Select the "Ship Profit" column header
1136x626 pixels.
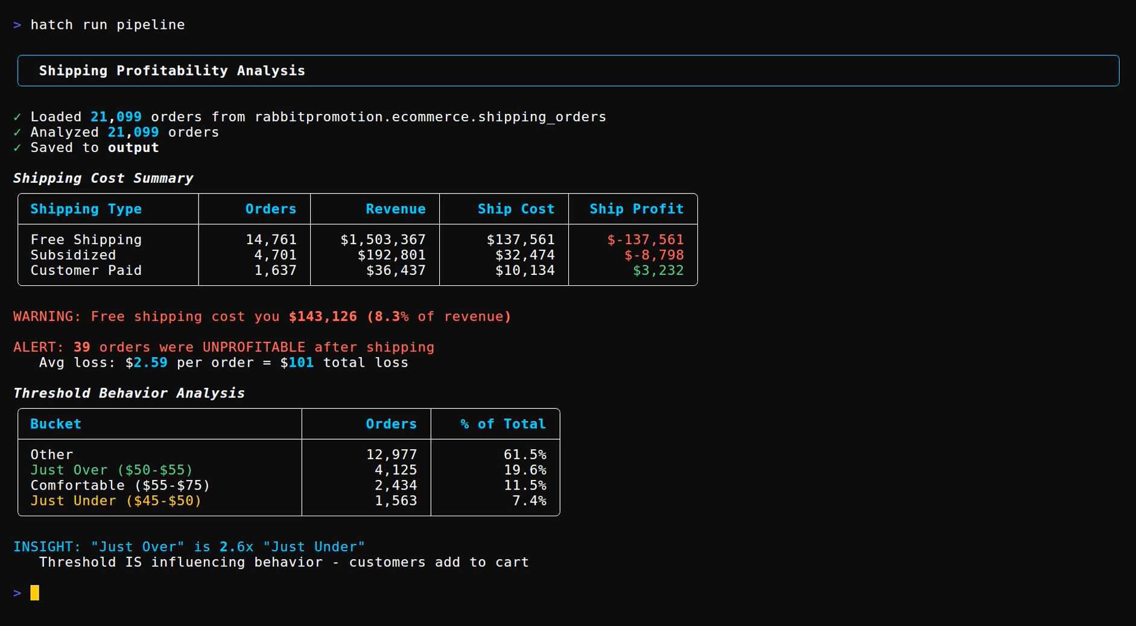pyautogui.click(x=636, y=209)
